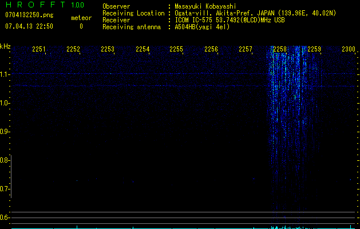Click the 2252 time marker
This screenshot has width=360, height=229.
pyautogui.click(x=73, y=49)
